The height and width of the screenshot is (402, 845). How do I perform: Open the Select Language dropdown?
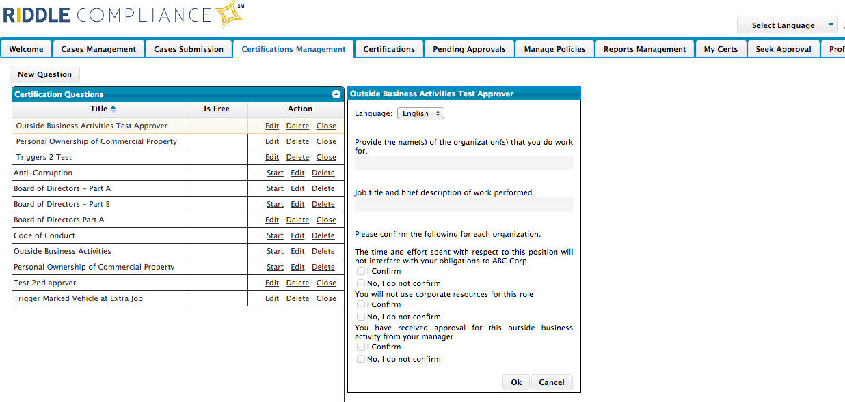click(787, 25)
